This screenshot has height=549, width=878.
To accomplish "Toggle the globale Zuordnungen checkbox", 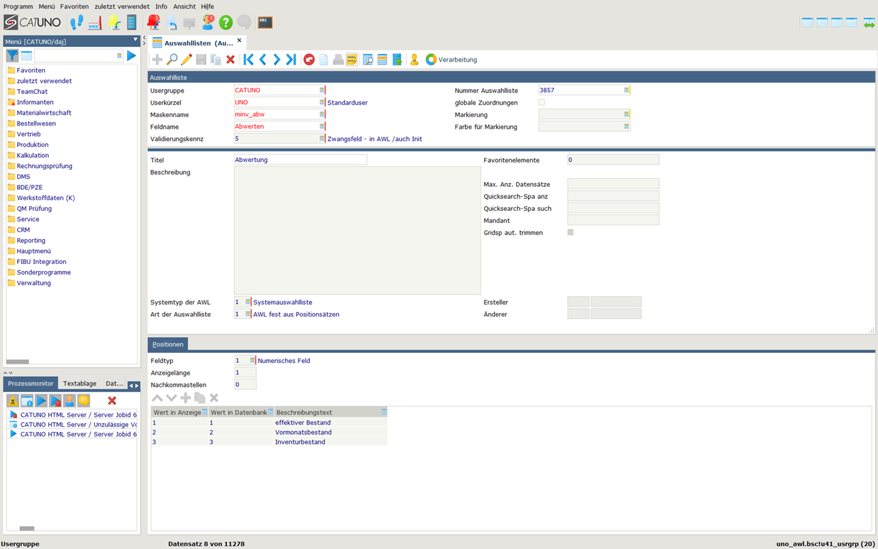I will [541, 102].
